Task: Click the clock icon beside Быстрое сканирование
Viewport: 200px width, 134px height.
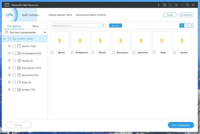Action: (x=7, y=32)
